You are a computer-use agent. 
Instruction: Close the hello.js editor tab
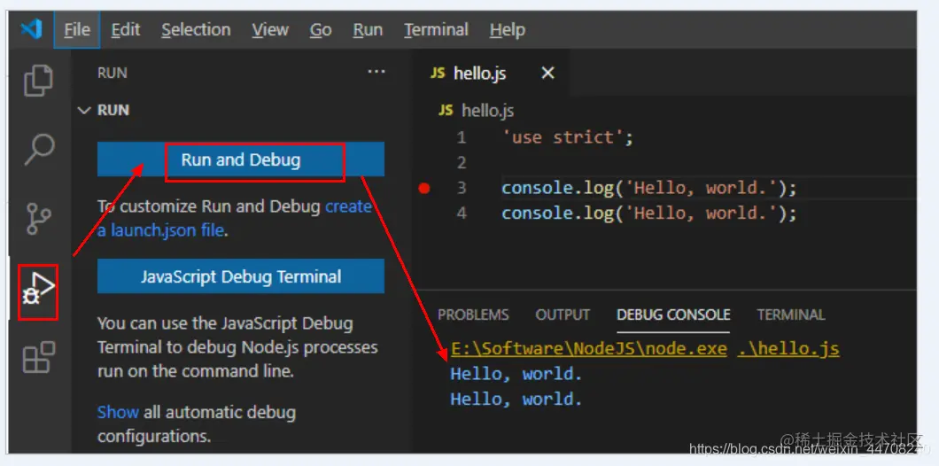coord(547,73)
